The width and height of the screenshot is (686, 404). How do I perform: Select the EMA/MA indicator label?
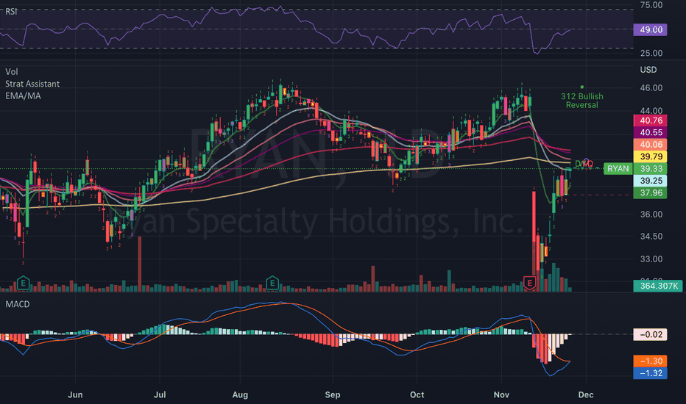(23, 95)
